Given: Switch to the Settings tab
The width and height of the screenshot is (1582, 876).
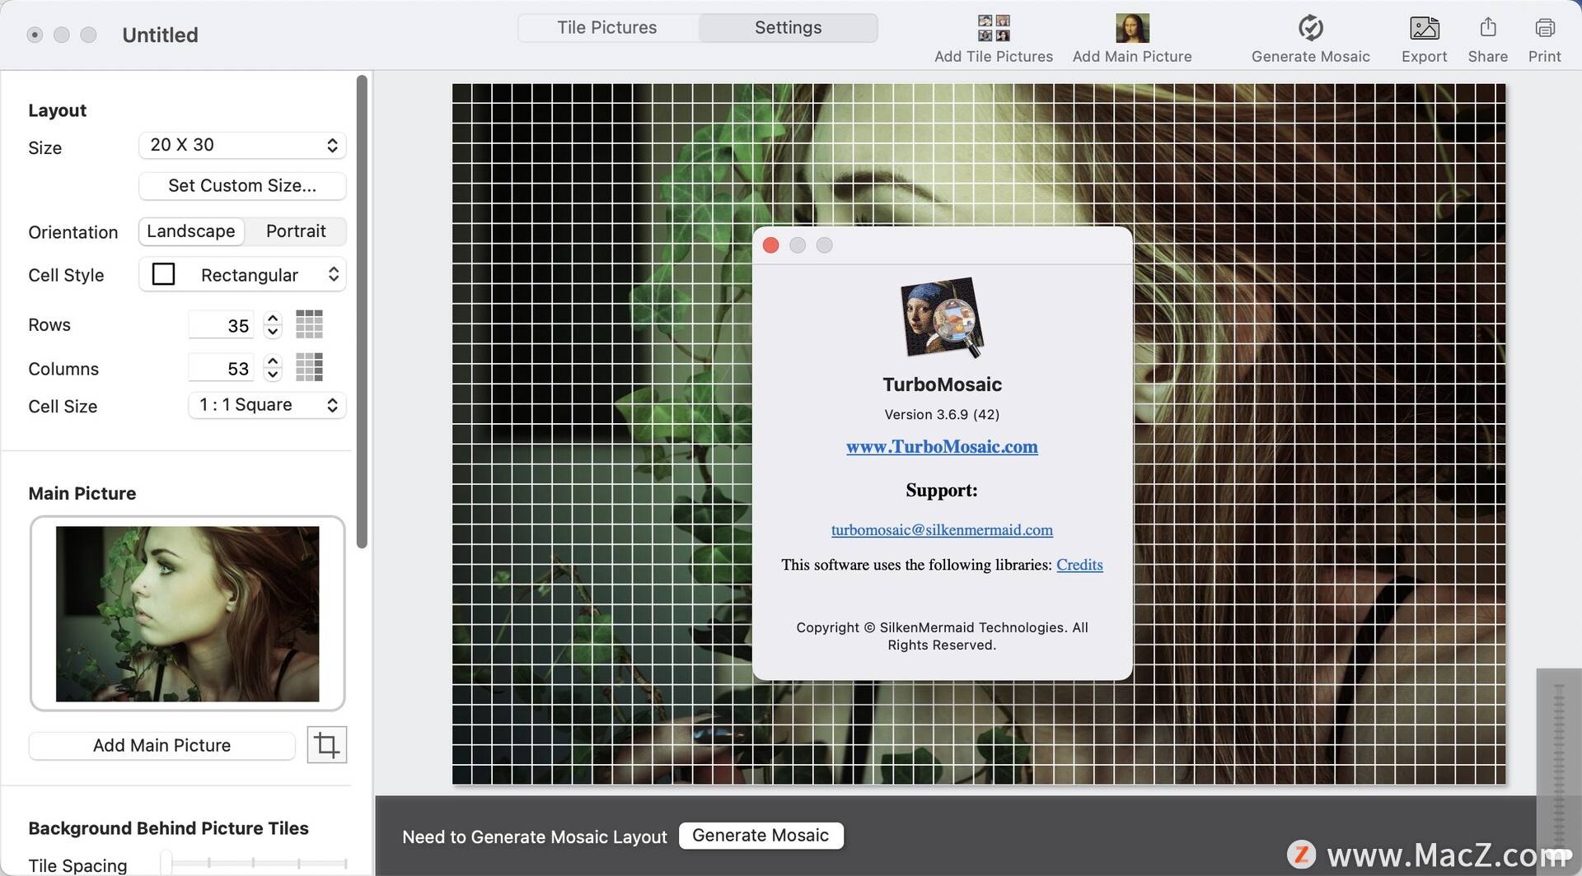Looking at the screenshot, I should [x=788, y=27].
